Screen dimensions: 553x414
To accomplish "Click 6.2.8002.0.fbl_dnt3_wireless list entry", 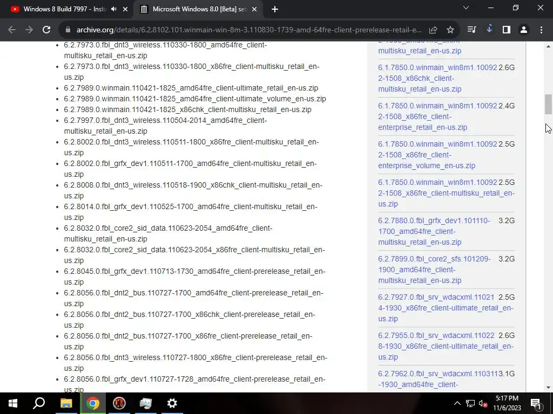I will coord(191,147).
